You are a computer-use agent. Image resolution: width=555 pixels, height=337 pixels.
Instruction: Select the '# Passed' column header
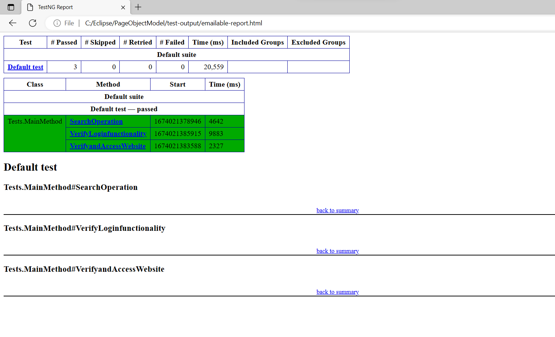pos(64,42)
